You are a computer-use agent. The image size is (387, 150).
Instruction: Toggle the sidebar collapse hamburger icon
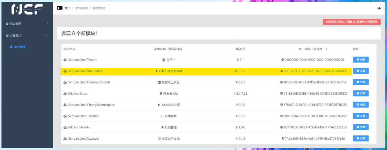tap(60, 8)
